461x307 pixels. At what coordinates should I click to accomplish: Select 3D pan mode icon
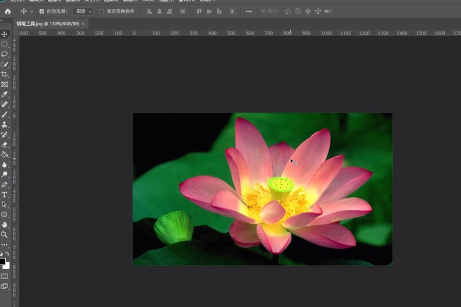point(308,11)
